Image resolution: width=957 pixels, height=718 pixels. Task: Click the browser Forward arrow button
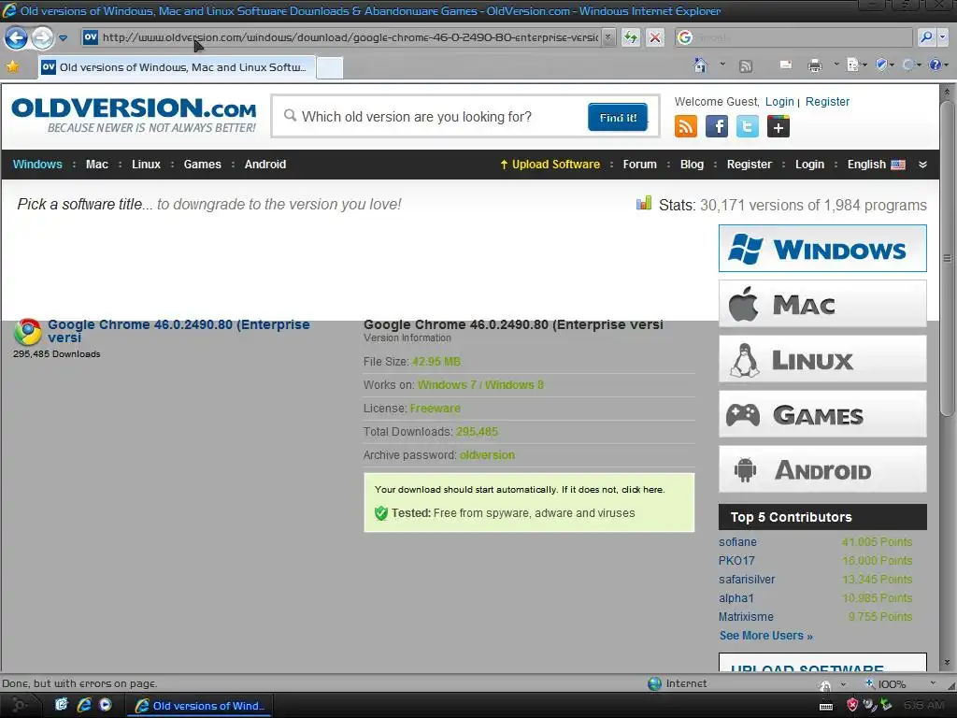[x=42, y=37]
